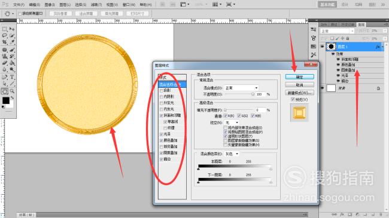389x218 pixels.
Task: Open the 混合模式 blend mode dropdown in dialog
Action: pyautogui.click(x=241, y=88)
